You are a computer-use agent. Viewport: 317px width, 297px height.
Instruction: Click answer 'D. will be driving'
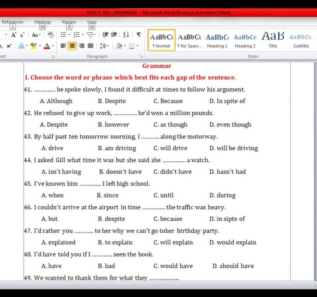tap(234, 148)
